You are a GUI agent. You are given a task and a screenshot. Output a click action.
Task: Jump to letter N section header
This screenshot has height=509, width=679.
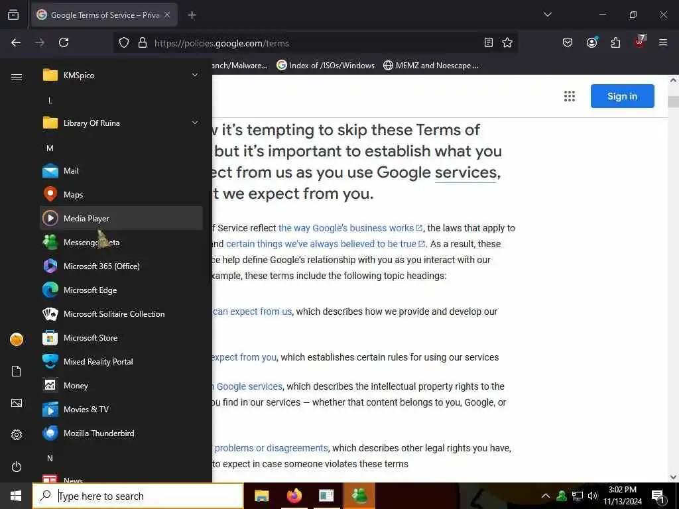pyautogui.click(x=50, y=458)
